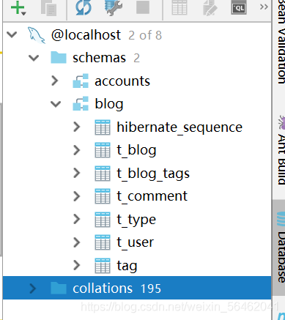Collapse the blog schema
This screenshot has height=320, width=285.
coord(56,104)
